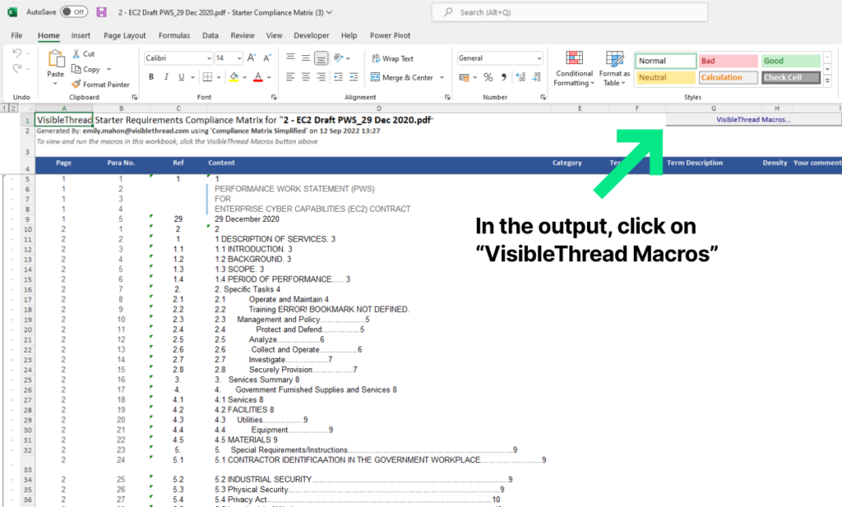842x507 pixels.
Task: Click the Orientation text angle icon
Action: [338, 58]
